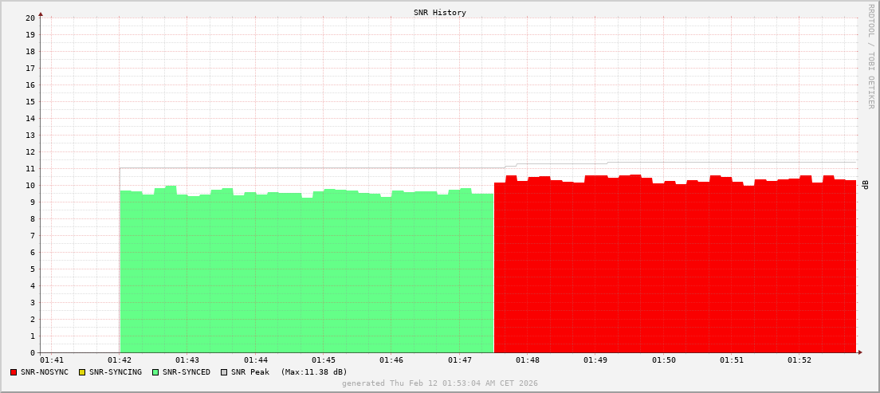880x393 pixels.
Task: Click the 01:52 time axis label
Action: coord(799,360)
